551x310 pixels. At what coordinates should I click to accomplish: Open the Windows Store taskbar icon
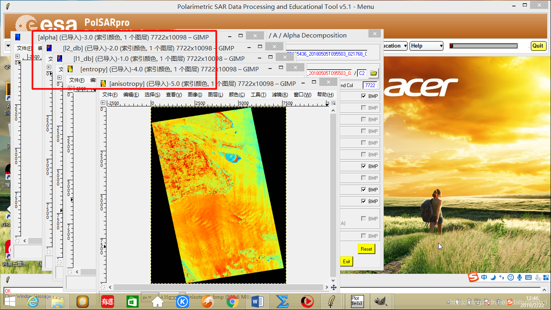click(x=132, y=301)
